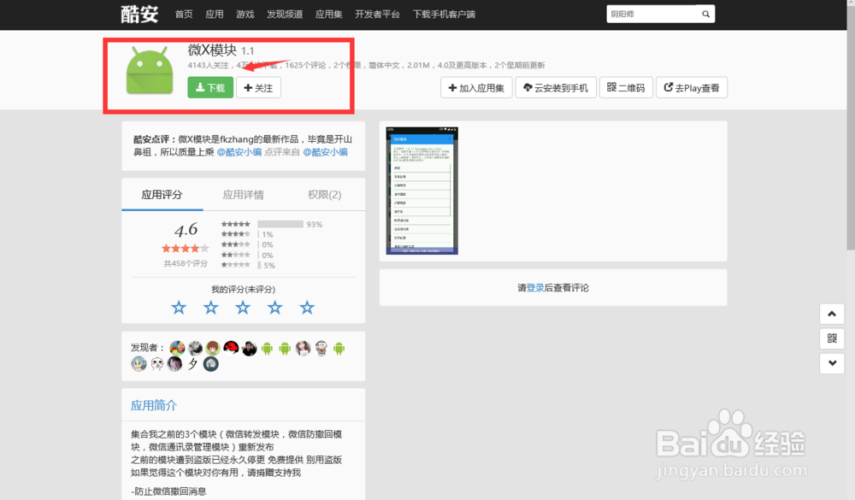
Task: Click the second discoverer grey avatar
Action: pyautogui.click(x=195, y=348)
